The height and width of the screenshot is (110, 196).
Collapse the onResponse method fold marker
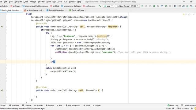point(6,27)
